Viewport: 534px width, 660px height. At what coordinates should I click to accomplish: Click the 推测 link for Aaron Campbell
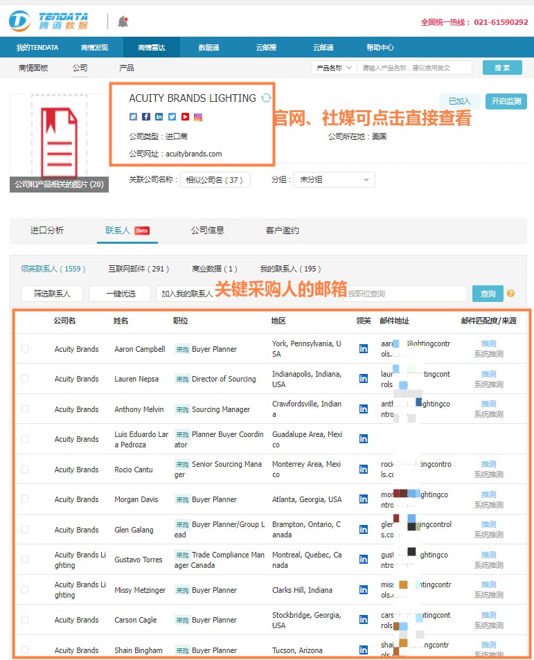pyautogui.click(x=488, y=344)
